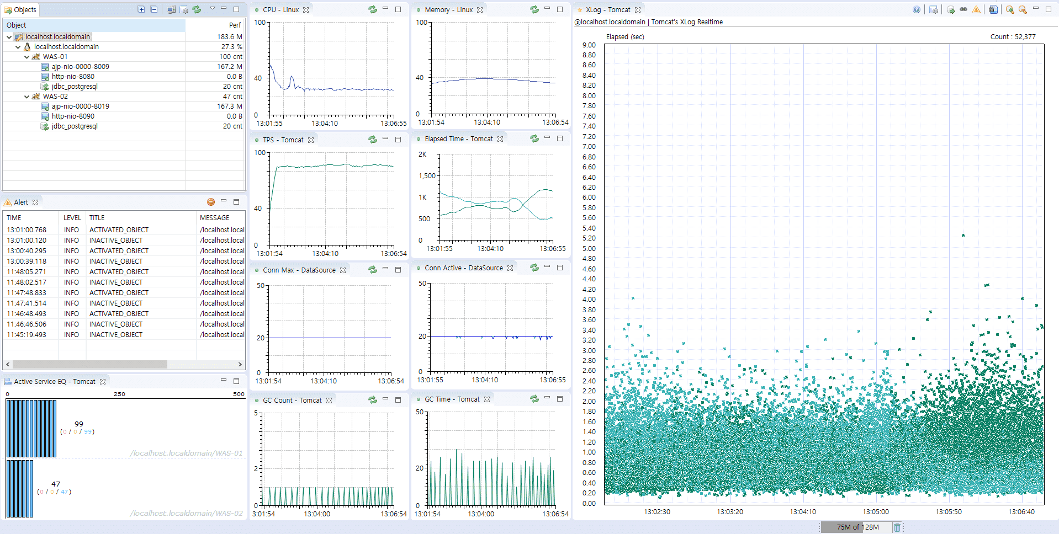
Task: Click the zoom out icon in XLog toolbar
Action: [1023, 9]
